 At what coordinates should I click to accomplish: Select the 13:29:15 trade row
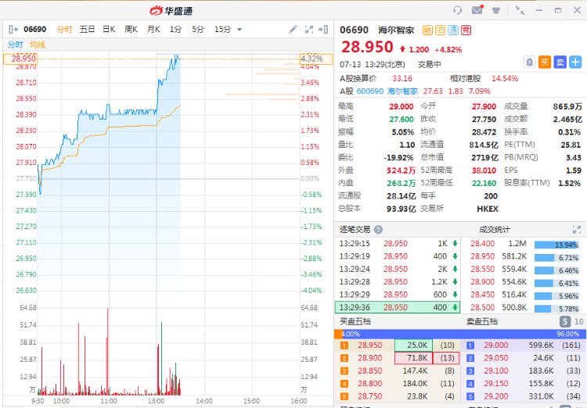point(398,243)
